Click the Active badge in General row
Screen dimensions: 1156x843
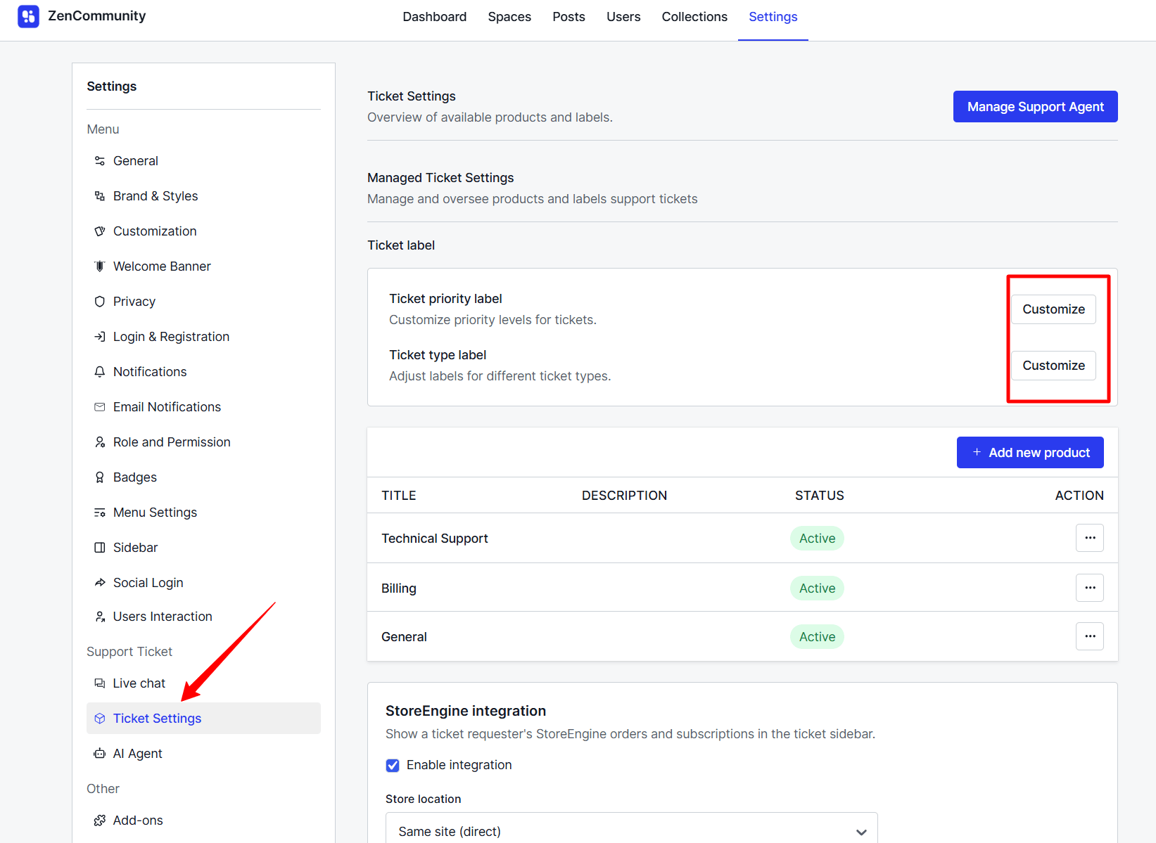coord(817,637)
